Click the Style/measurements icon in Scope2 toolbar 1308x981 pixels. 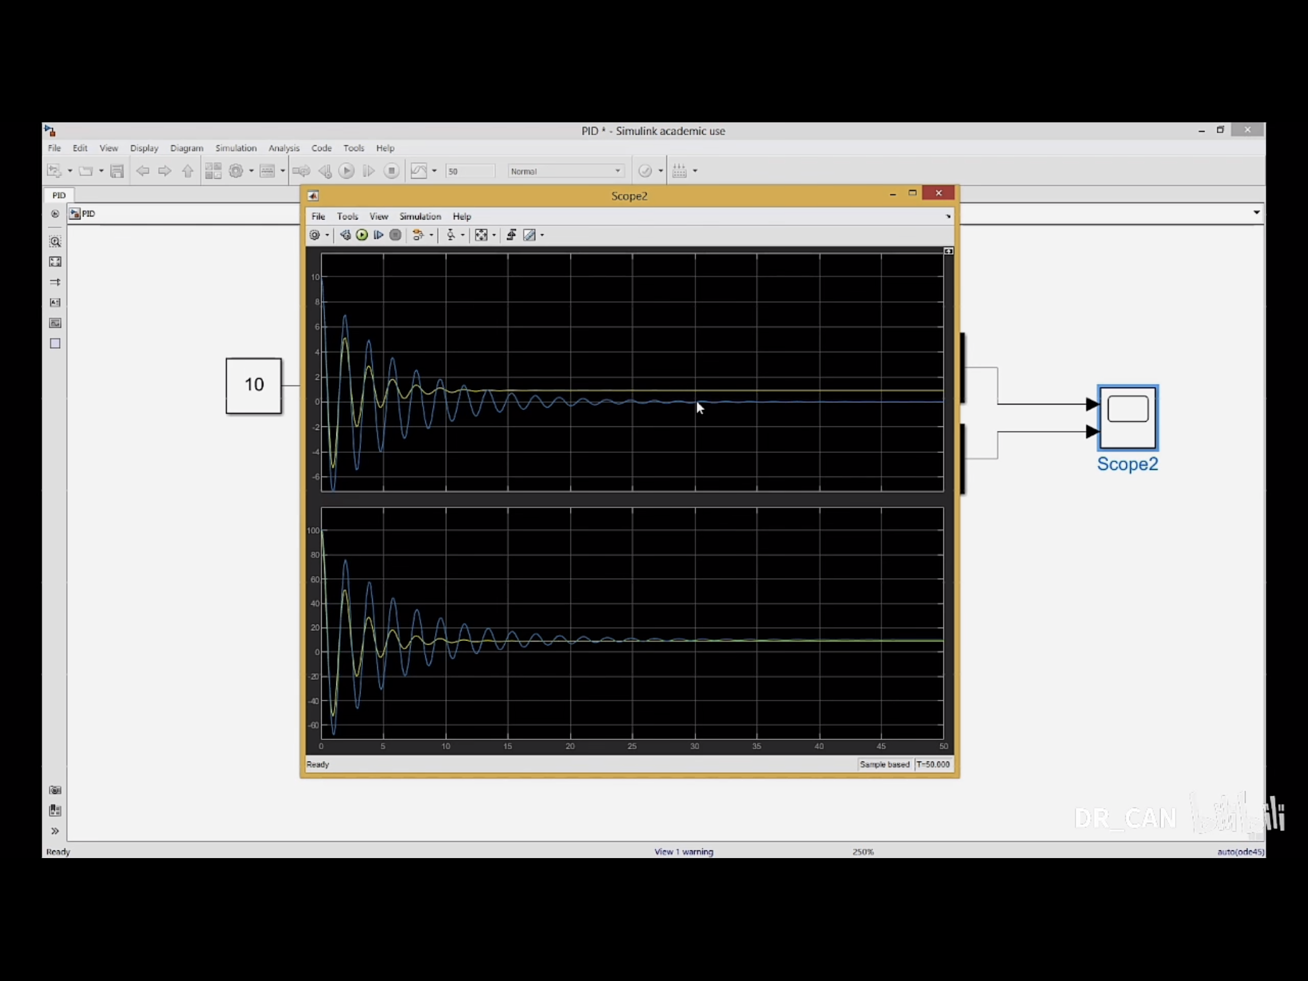(x=530, y=235)
